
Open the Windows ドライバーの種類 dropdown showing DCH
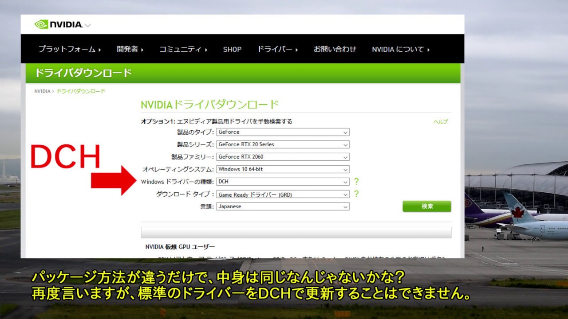283,182
